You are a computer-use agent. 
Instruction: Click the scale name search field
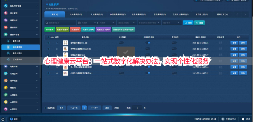tap(60, 23)
